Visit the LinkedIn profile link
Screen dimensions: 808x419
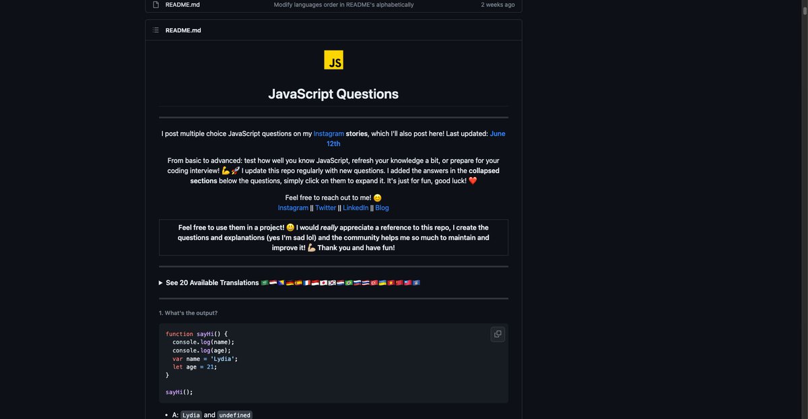point(356,208)
